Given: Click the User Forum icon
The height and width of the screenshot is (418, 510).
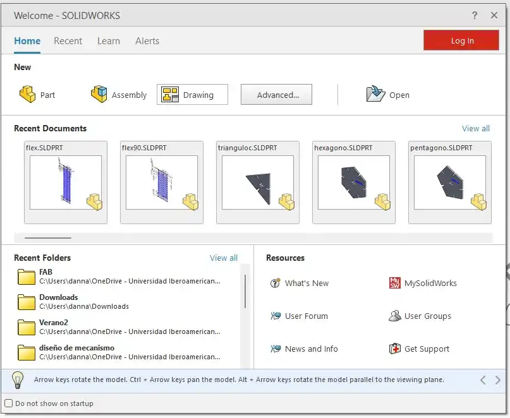Looking at the screenshot, I should pos(276,316).
